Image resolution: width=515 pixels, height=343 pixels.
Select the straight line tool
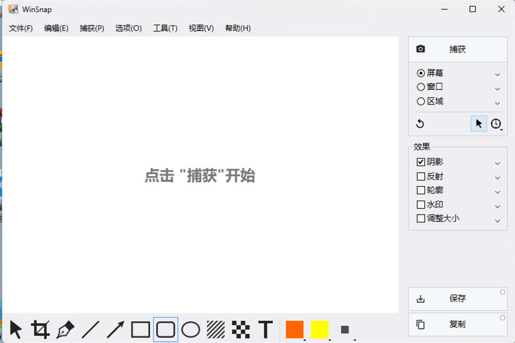coord(90,329)
